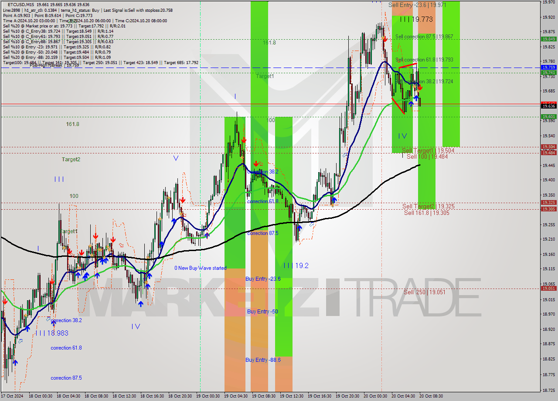The width and height of the screenshot is (558, 401).
Task: Click the red 19.051 price axis tag
Action: 548,288
